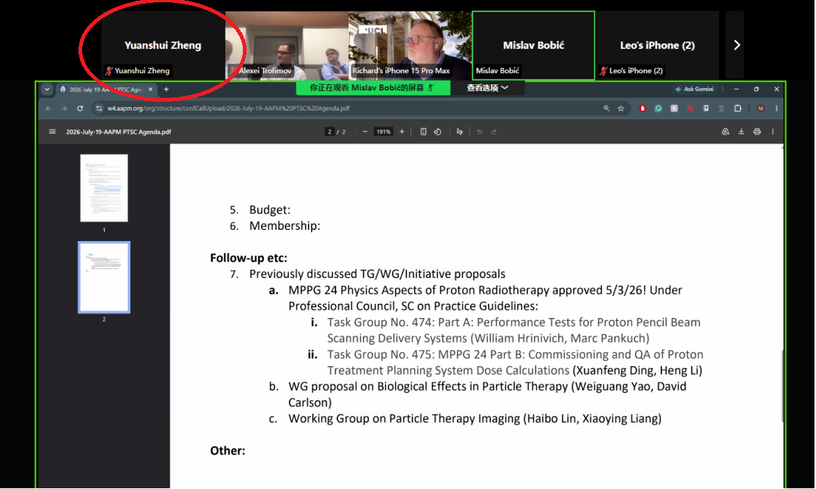Click the green screen-sharing notification banner

[x=373, y=88]
